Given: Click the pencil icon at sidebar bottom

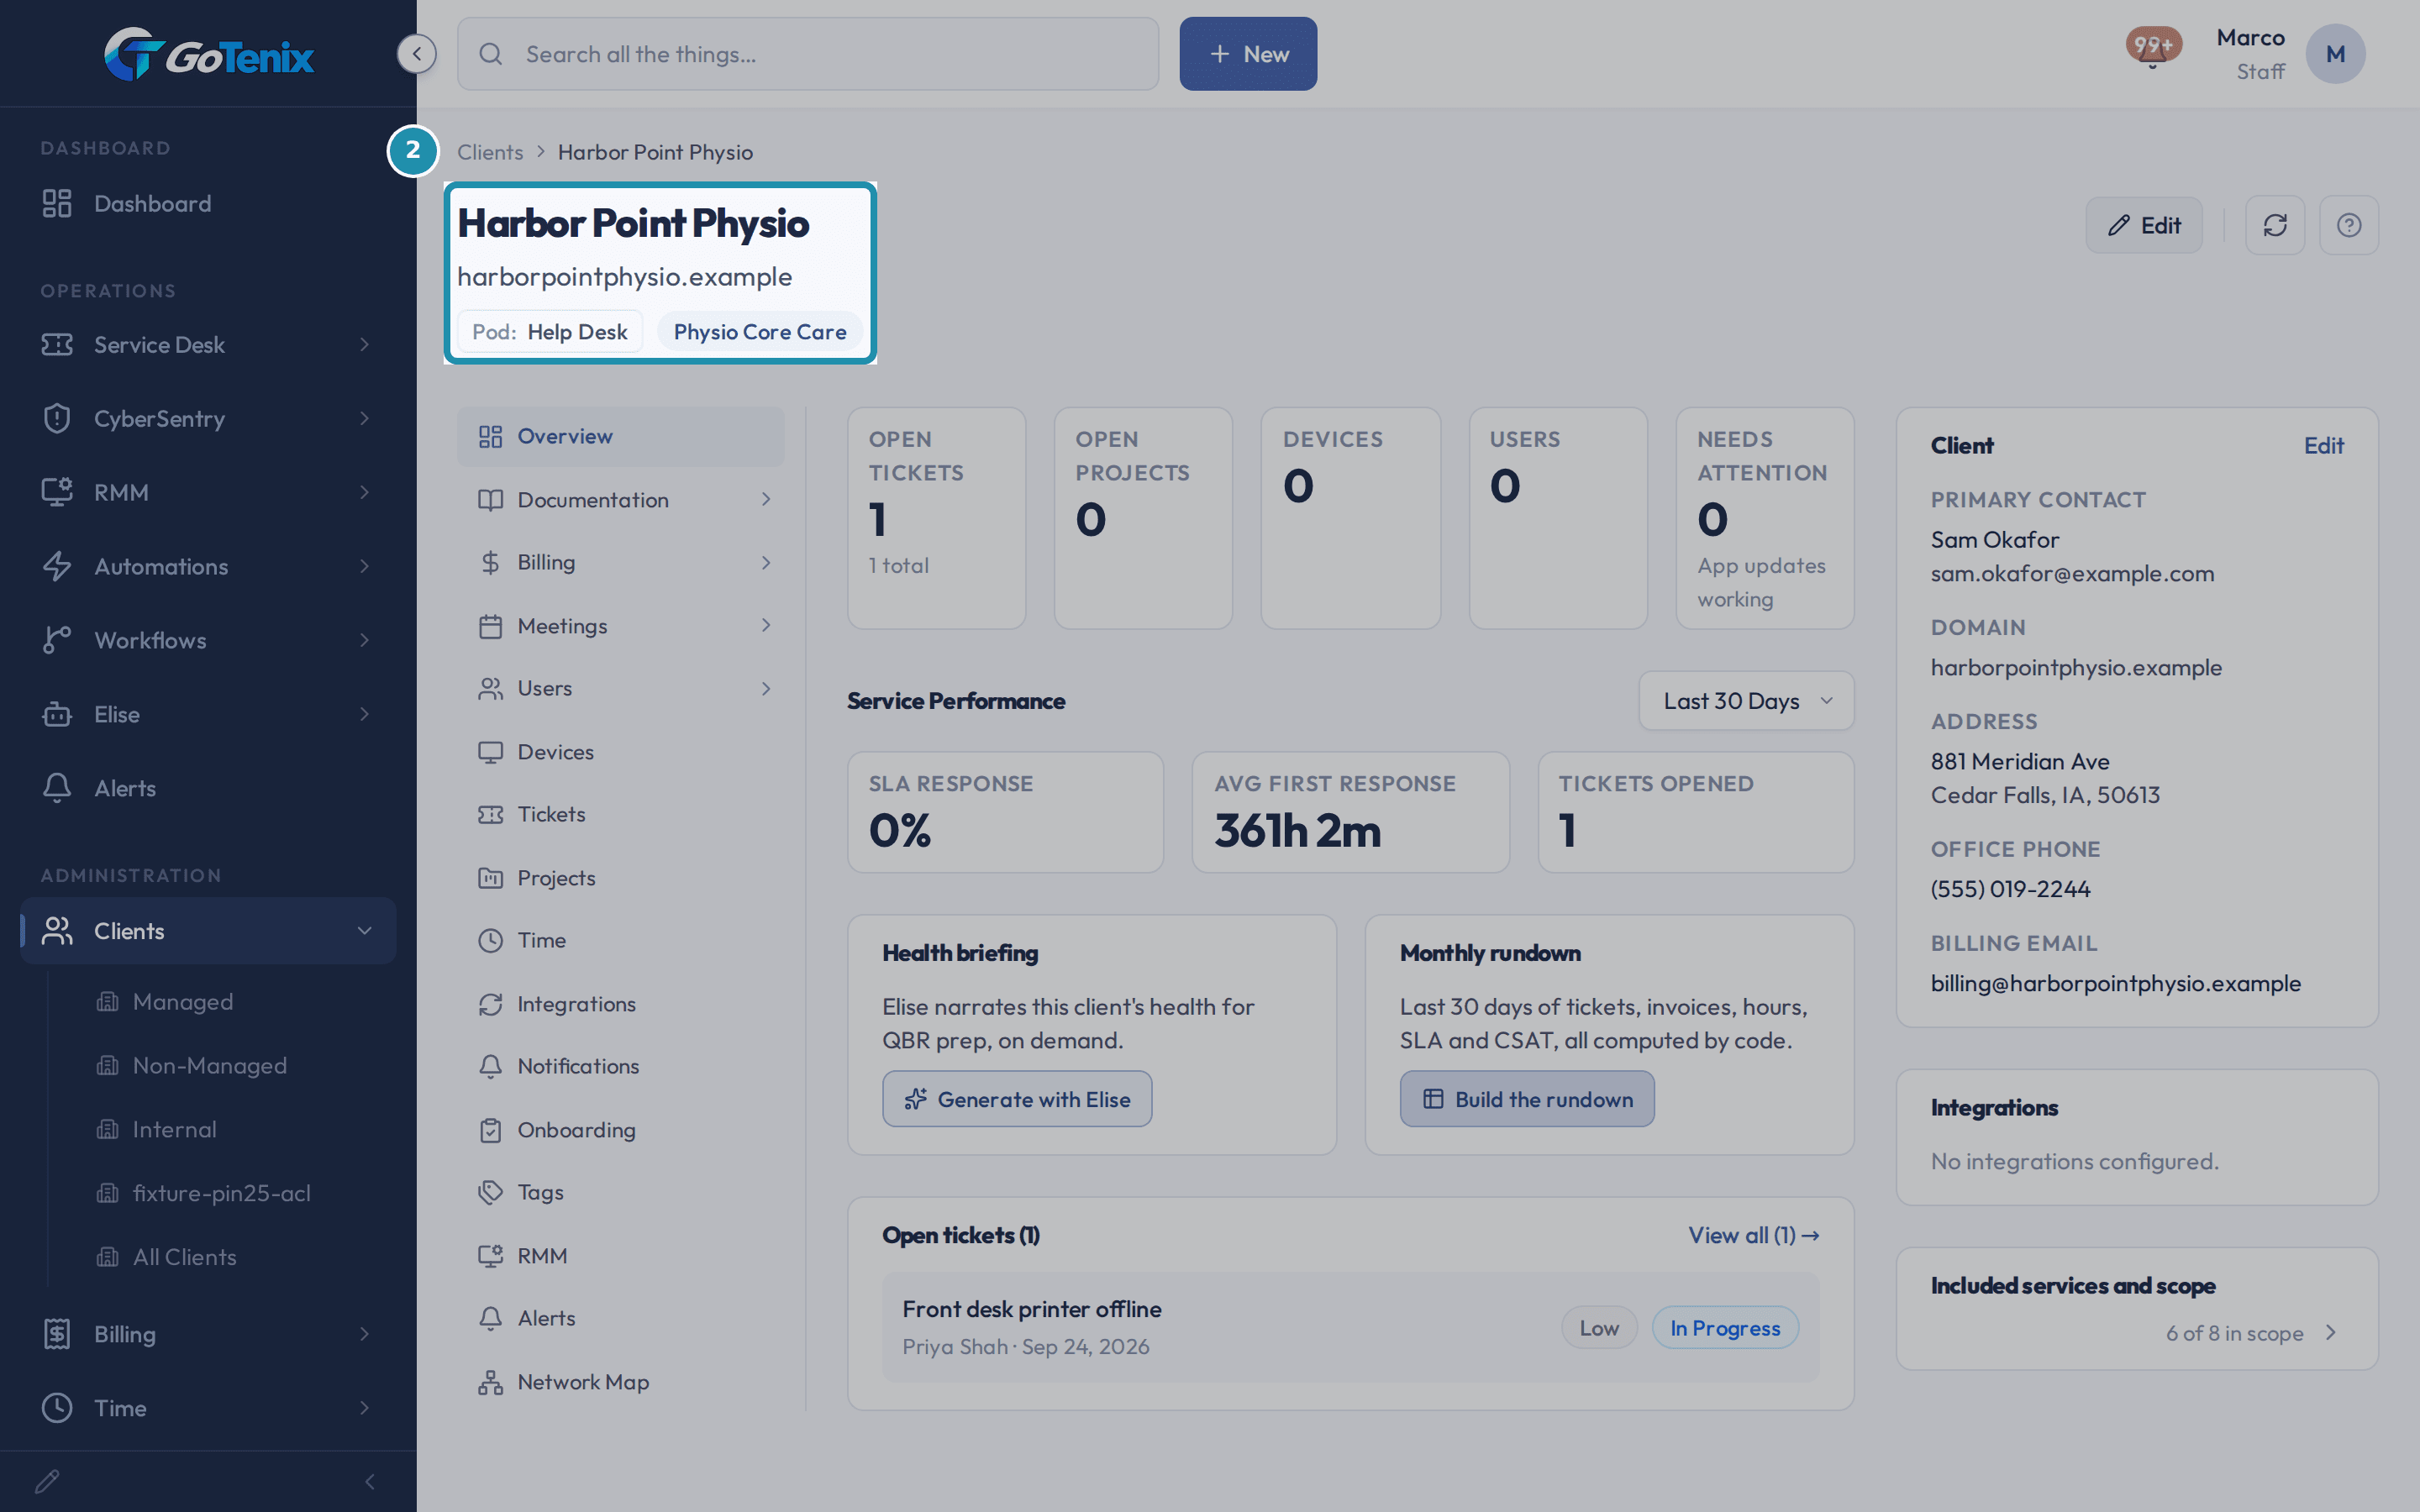Looking at the screenshot, I should (x=47, y=1481).
